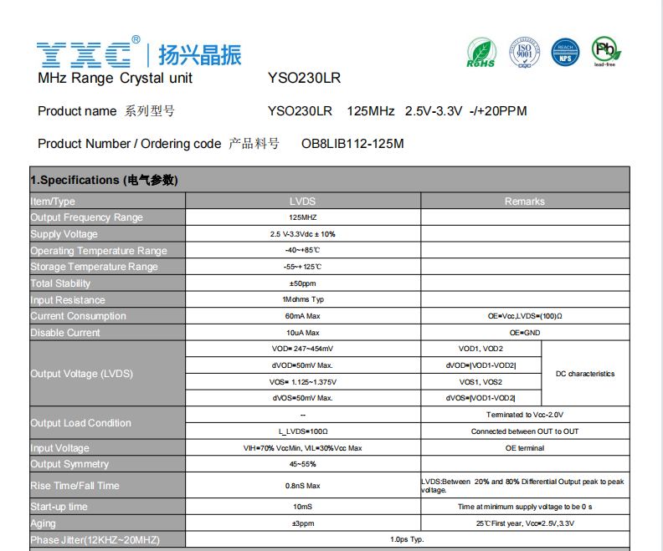Select the Output Frequency Range row label
Image resolution: width=663 pixels, height=551 pixels.
86,217
